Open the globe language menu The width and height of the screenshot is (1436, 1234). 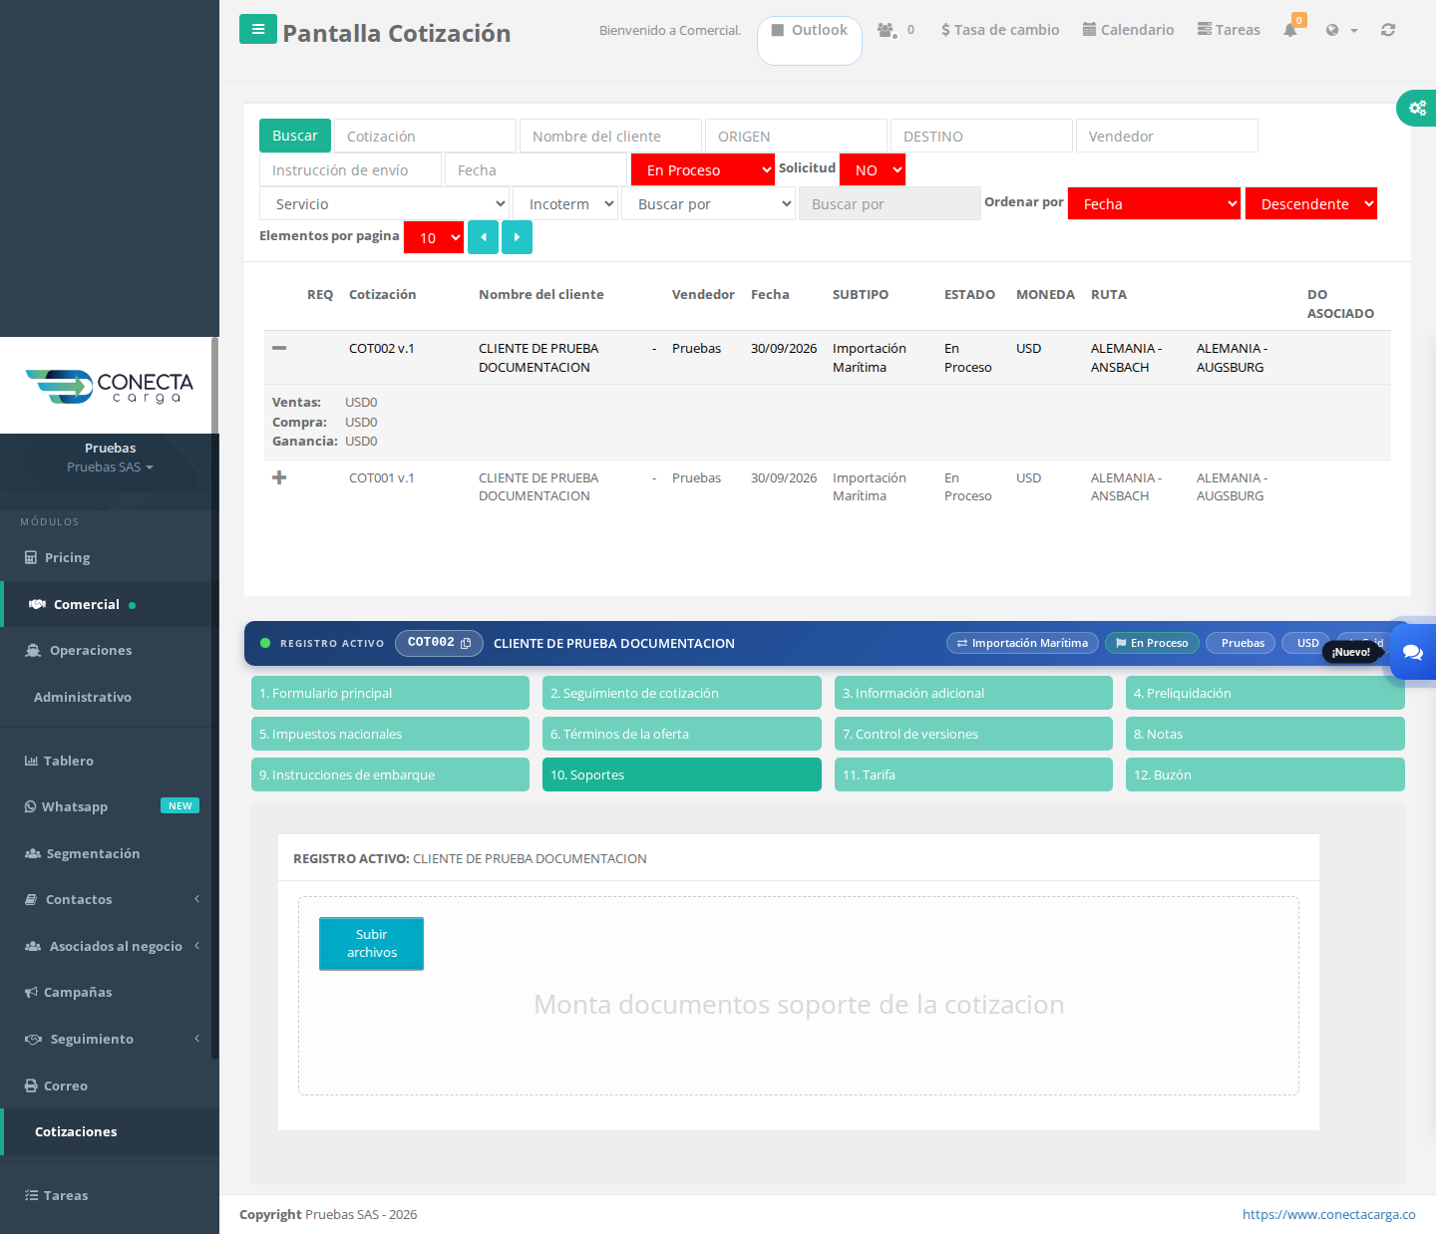(1341, 30)
